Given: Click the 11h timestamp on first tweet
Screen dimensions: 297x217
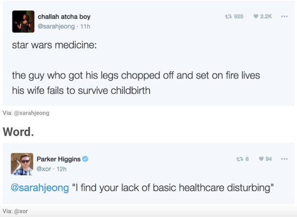Looking at the screenshot, I should click(x=85, y=26).
